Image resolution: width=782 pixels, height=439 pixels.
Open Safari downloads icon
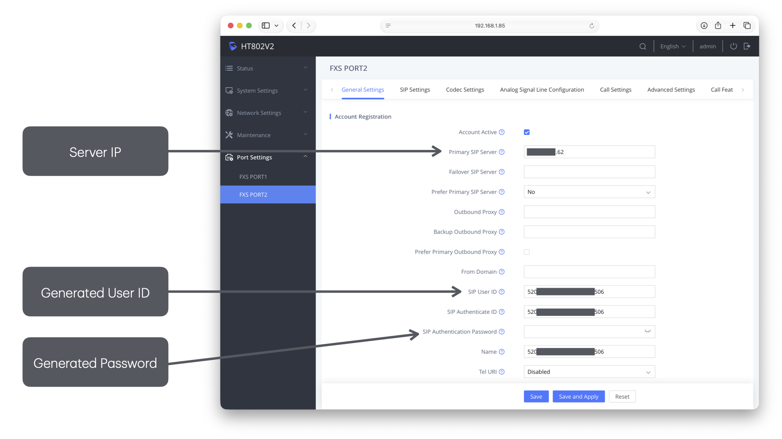[704, 26]
